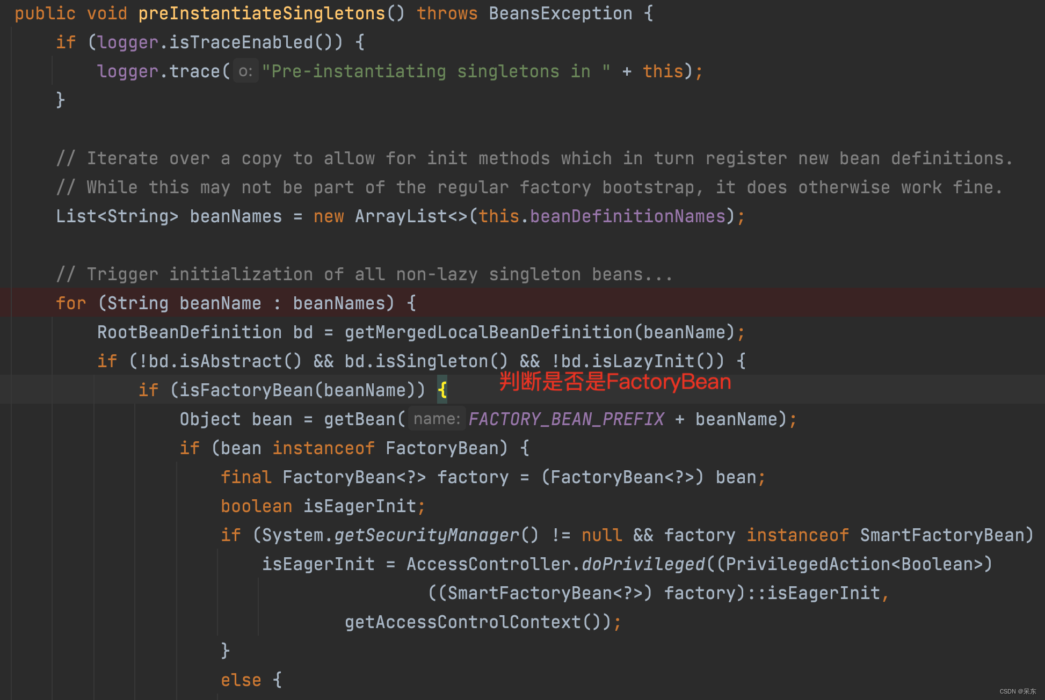The width and height of the screenshot is (1045, 700).
Task: Click the RootBeanDefinition type name
Action: 190,332
